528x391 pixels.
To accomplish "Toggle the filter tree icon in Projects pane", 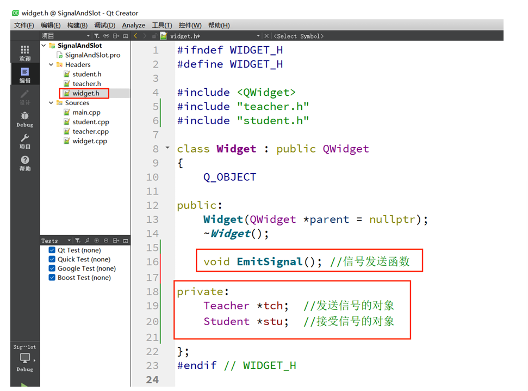I will [x=96, y=35].
